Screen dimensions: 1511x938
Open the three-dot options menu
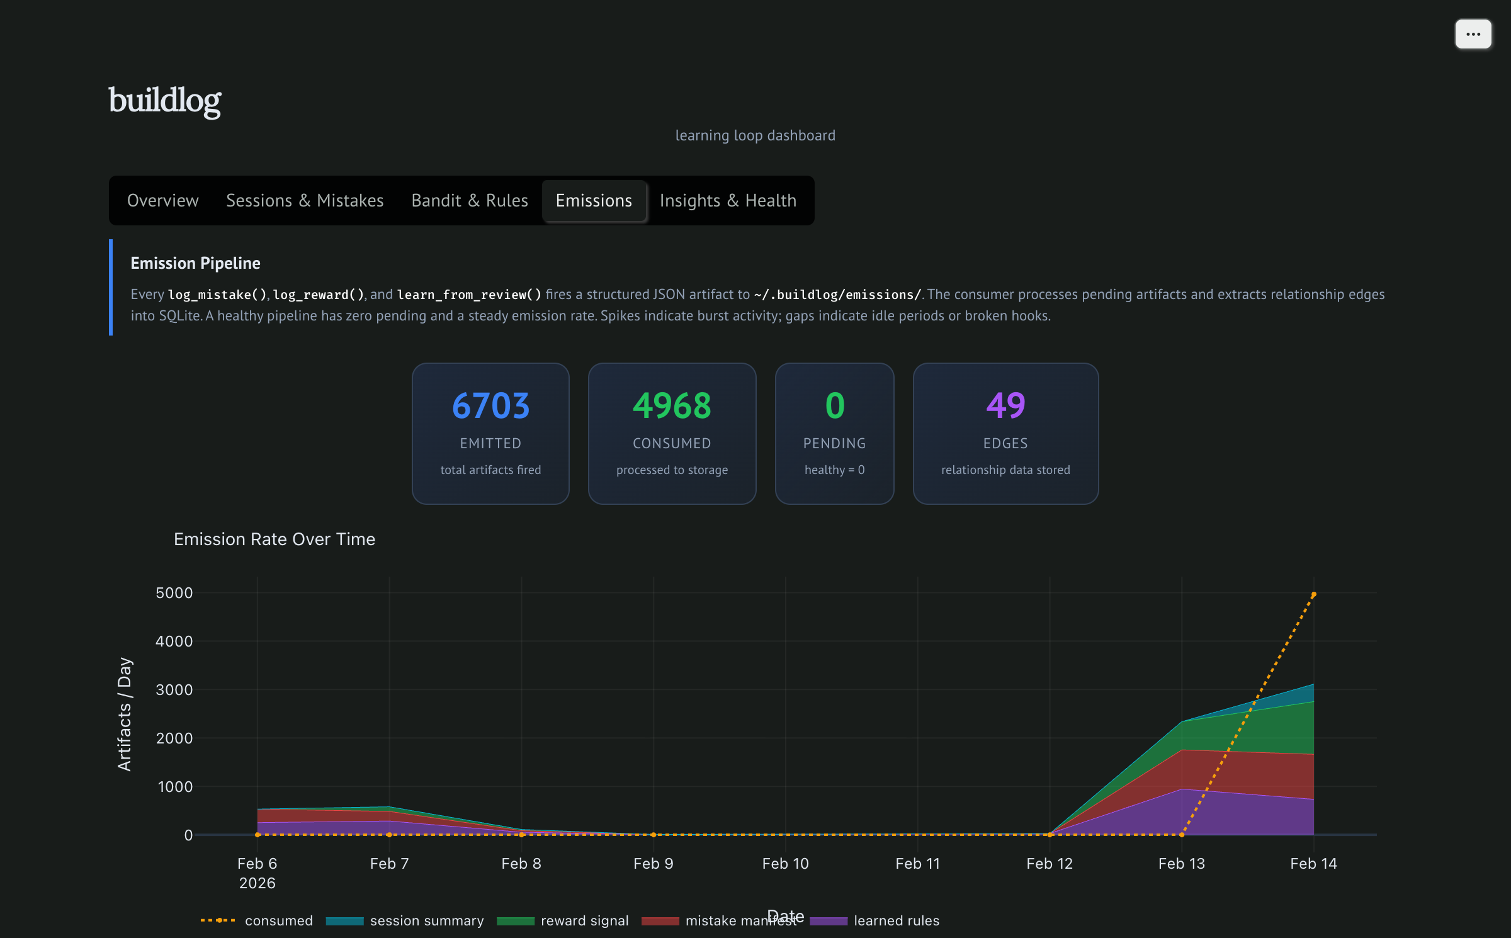tap(1473, 34)
